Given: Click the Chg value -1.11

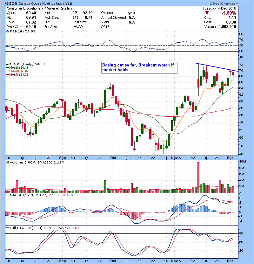Looking at the screenshot, I should (232, 17).
